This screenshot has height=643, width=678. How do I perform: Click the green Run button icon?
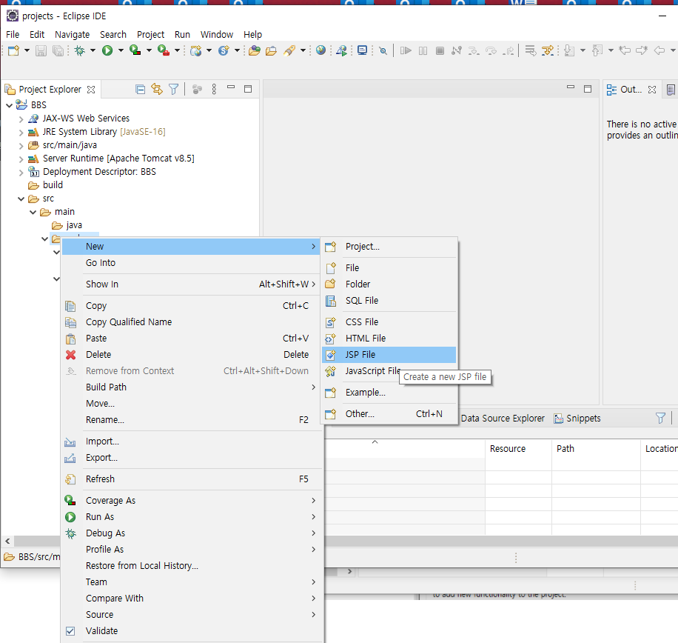tap(107, 50)
